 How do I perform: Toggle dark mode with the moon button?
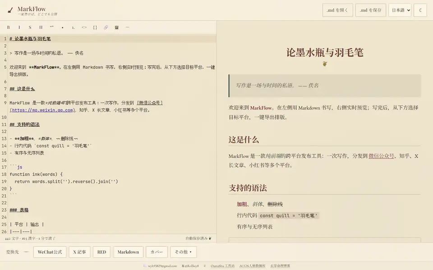420,10
